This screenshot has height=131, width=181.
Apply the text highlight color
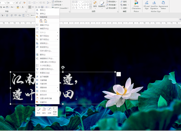point(18,7)
